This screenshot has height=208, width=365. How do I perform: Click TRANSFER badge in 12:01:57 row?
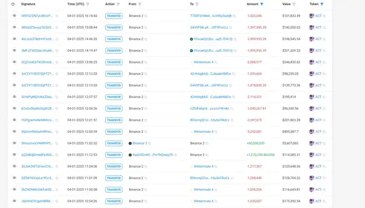tap(113, 120)
